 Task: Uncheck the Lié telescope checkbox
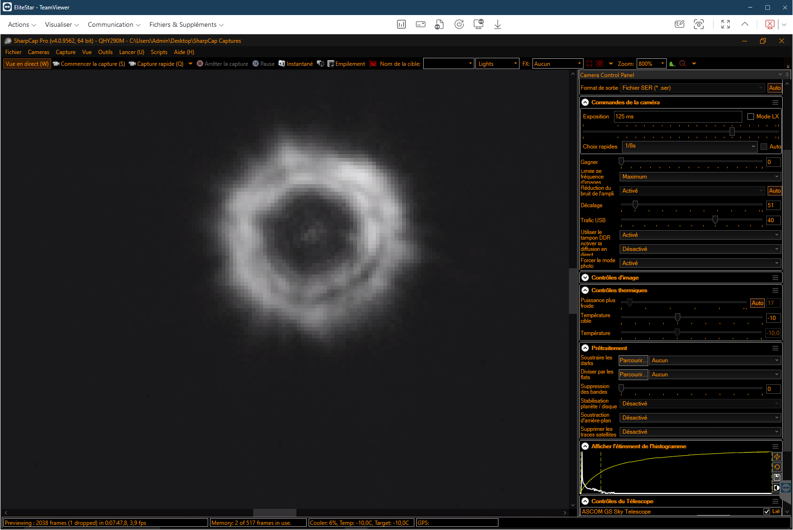point(767,512)
